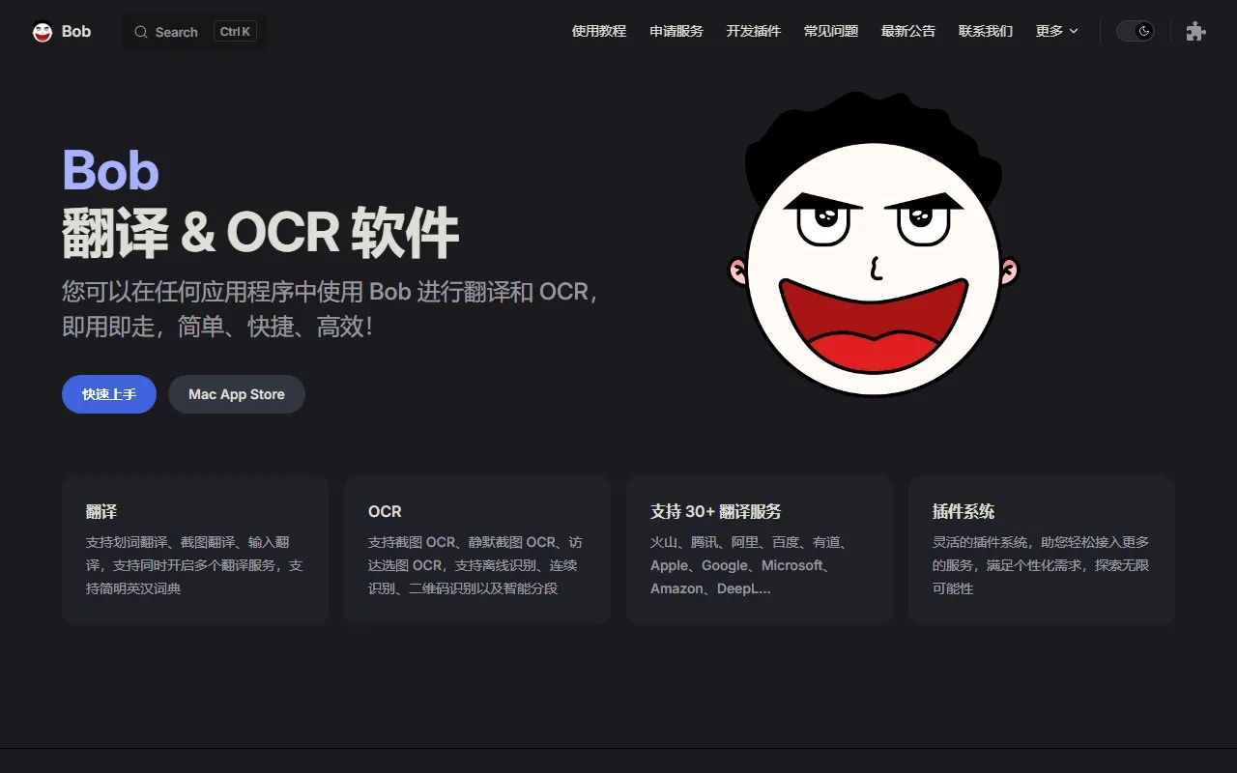Click the magnifier icon in search bar

(x=141, y=32)
